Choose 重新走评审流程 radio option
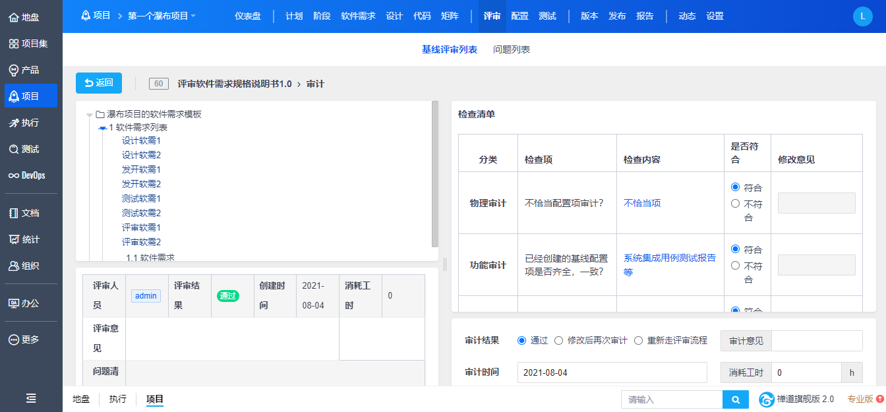886x412 pixels. (638, 341)
